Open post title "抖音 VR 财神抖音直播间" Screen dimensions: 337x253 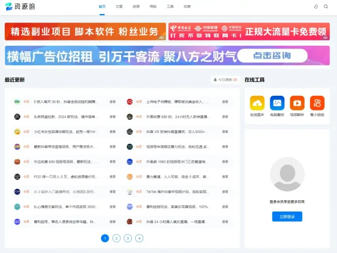point(177,131)
